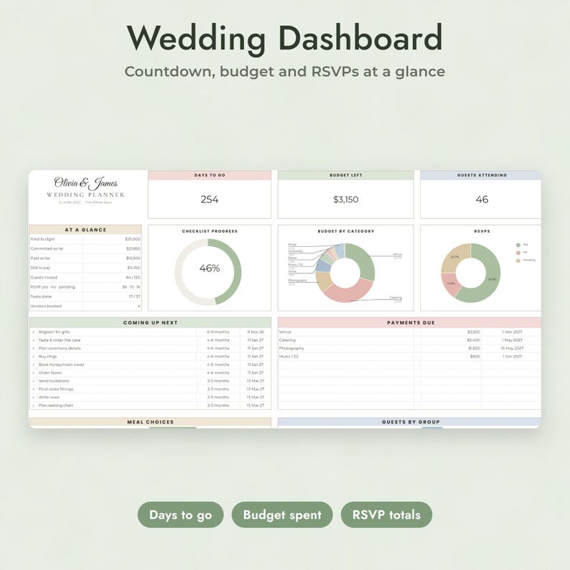
Task: Click the green Venue slice of the budget donut
Action: click(x=364, y=260)
